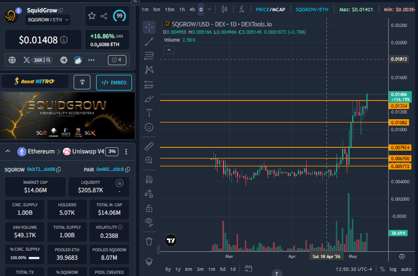Open the X Twitter profile link
The height and width of the screenshot is (276, 418).
[26, 60]
